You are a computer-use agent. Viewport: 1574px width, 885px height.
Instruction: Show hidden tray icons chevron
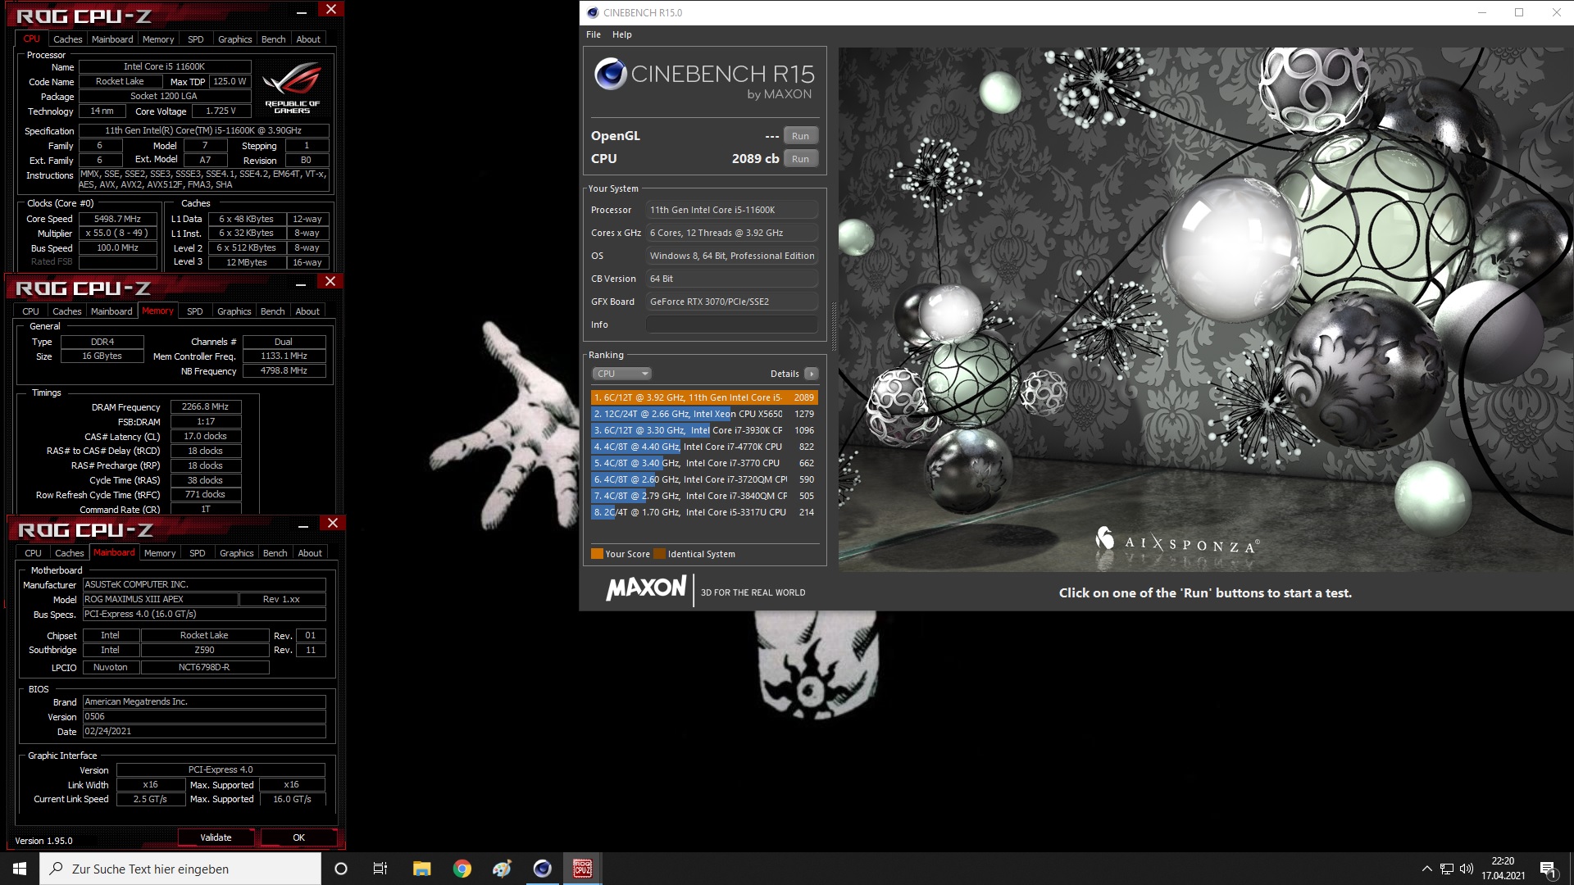pos(1426,869)
